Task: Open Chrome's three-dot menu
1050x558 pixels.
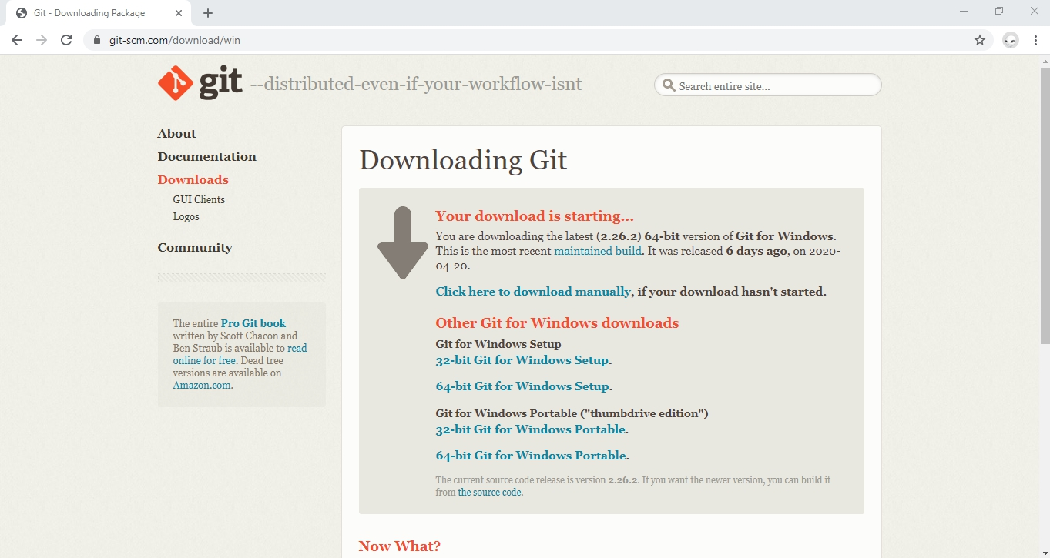Action: click(x=1036, y=39)
